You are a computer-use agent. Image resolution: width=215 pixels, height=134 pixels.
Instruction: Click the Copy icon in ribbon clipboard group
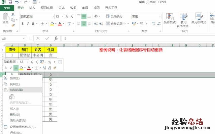[13, 20]
